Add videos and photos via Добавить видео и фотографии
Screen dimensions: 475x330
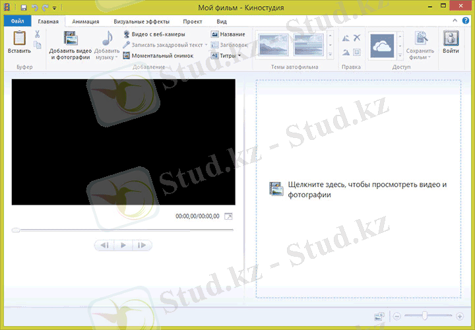tap(71, 46)
